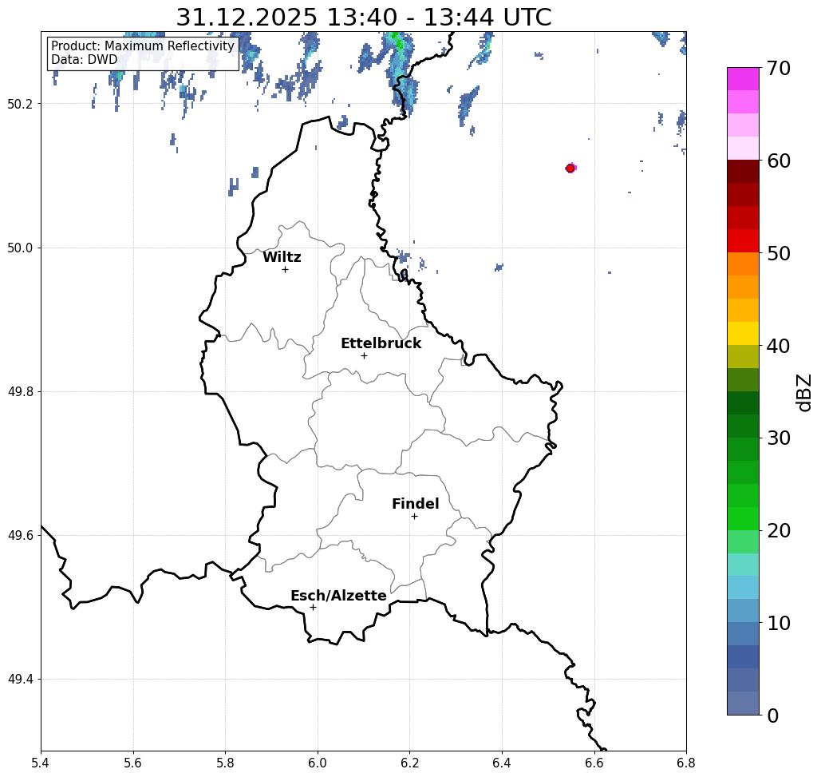Click the plus marker under Findel
Image resolution: width=821 pixels, height=777 pixels.
tap(414, 517)
